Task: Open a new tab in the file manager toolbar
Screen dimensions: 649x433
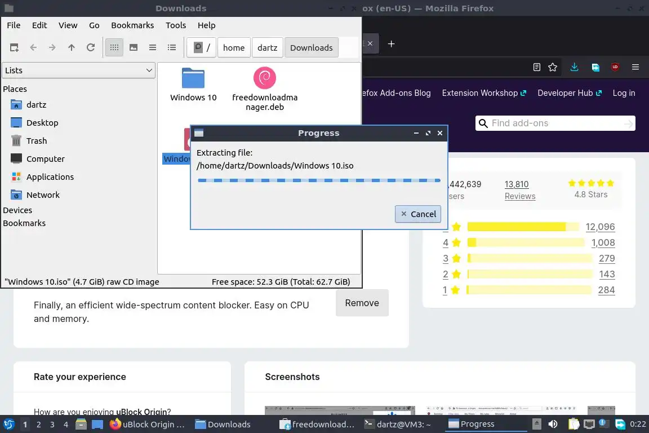Action: pyautogui.click(x=14, y=48)
